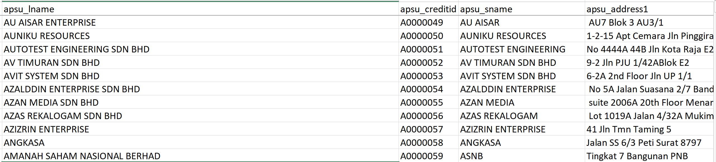Image resolution: width=716 pixels, height=162 pixels.
Task: Select address Tingkat 7 Bangunan PNB
Action: [649, 156]
